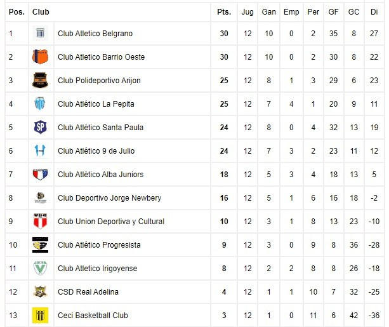Image resolution: width=389 pixels, height=327 pixels.
Task: Select the GF column header
Action: (x=333, y=12)
